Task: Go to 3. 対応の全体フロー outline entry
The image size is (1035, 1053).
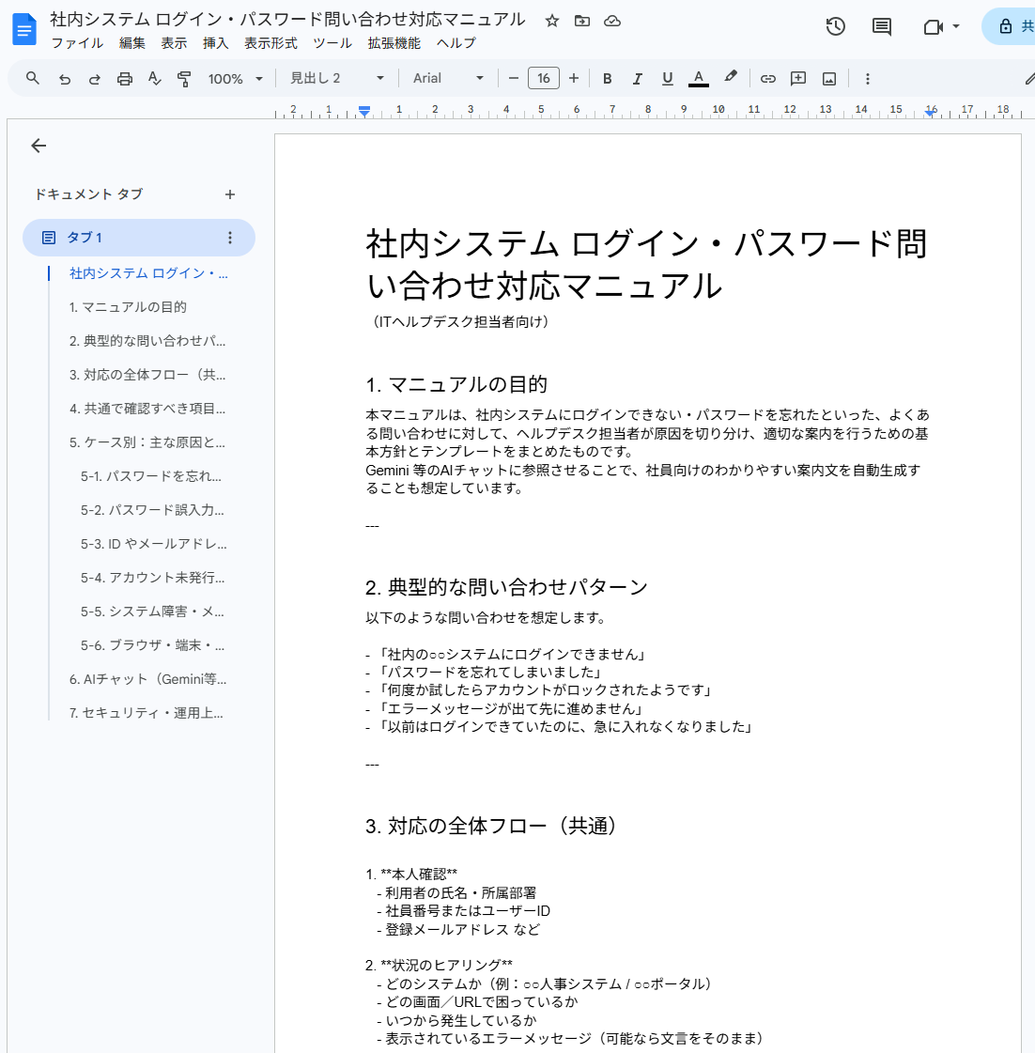Action: click(x=147, y=375)
